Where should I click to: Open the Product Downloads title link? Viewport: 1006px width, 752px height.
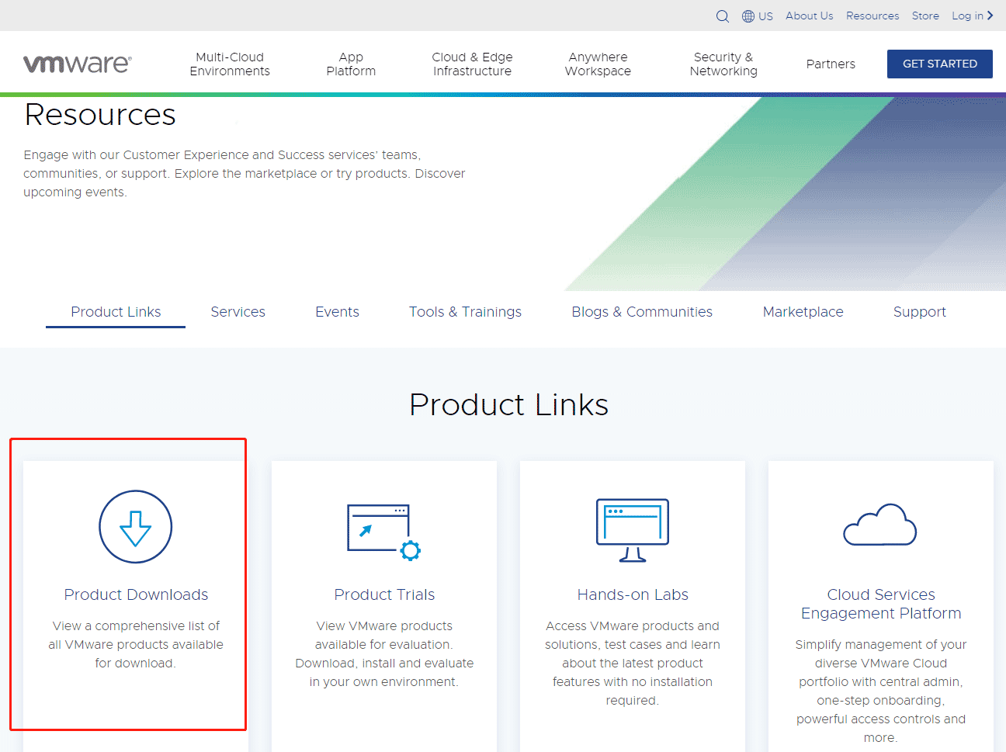(x=136, y=594)
